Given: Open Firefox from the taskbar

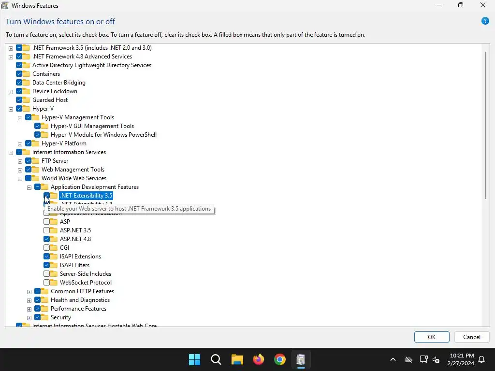Looking at the screenshot, I should (x=259, y=359).
